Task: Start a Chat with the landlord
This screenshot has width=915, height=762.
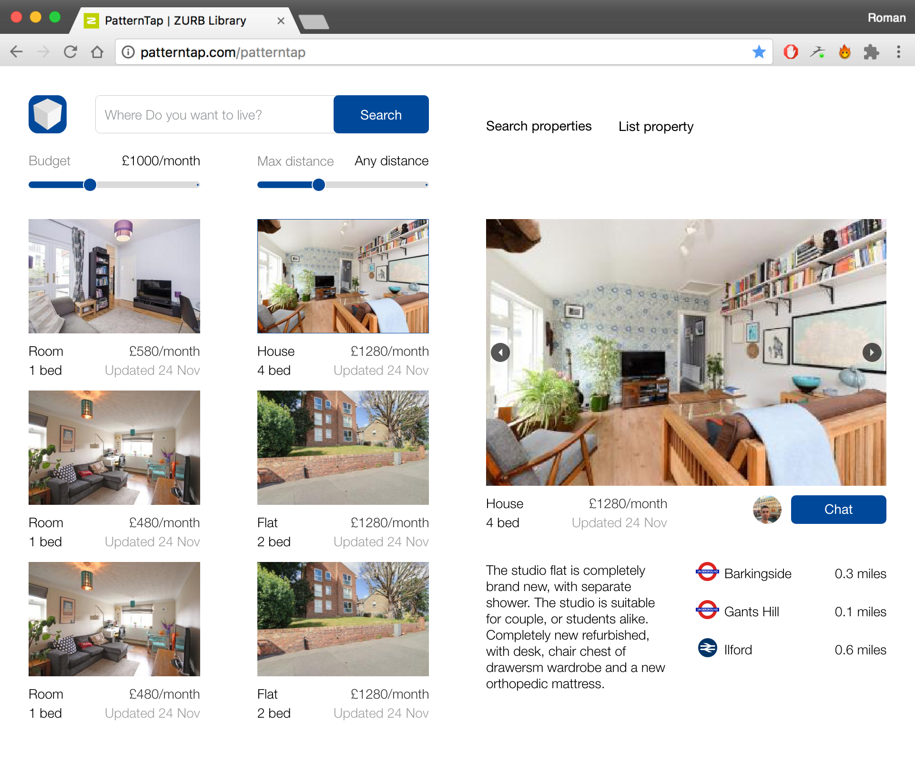Action: 838,509
